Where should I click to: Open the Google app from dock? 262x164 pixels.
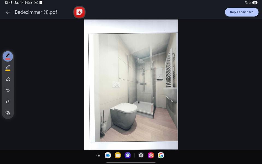[161, 156]
